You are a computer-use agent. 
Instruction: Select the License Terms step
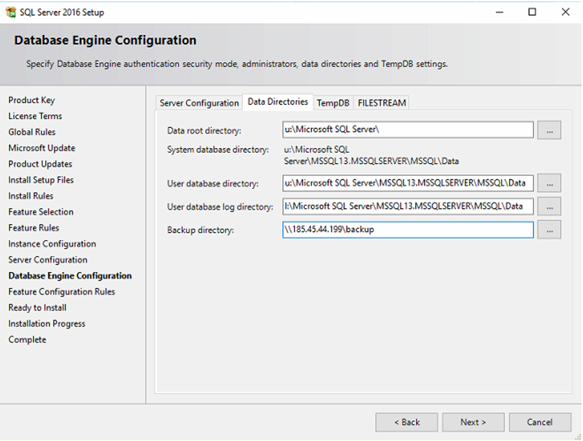tap(35, 116)
